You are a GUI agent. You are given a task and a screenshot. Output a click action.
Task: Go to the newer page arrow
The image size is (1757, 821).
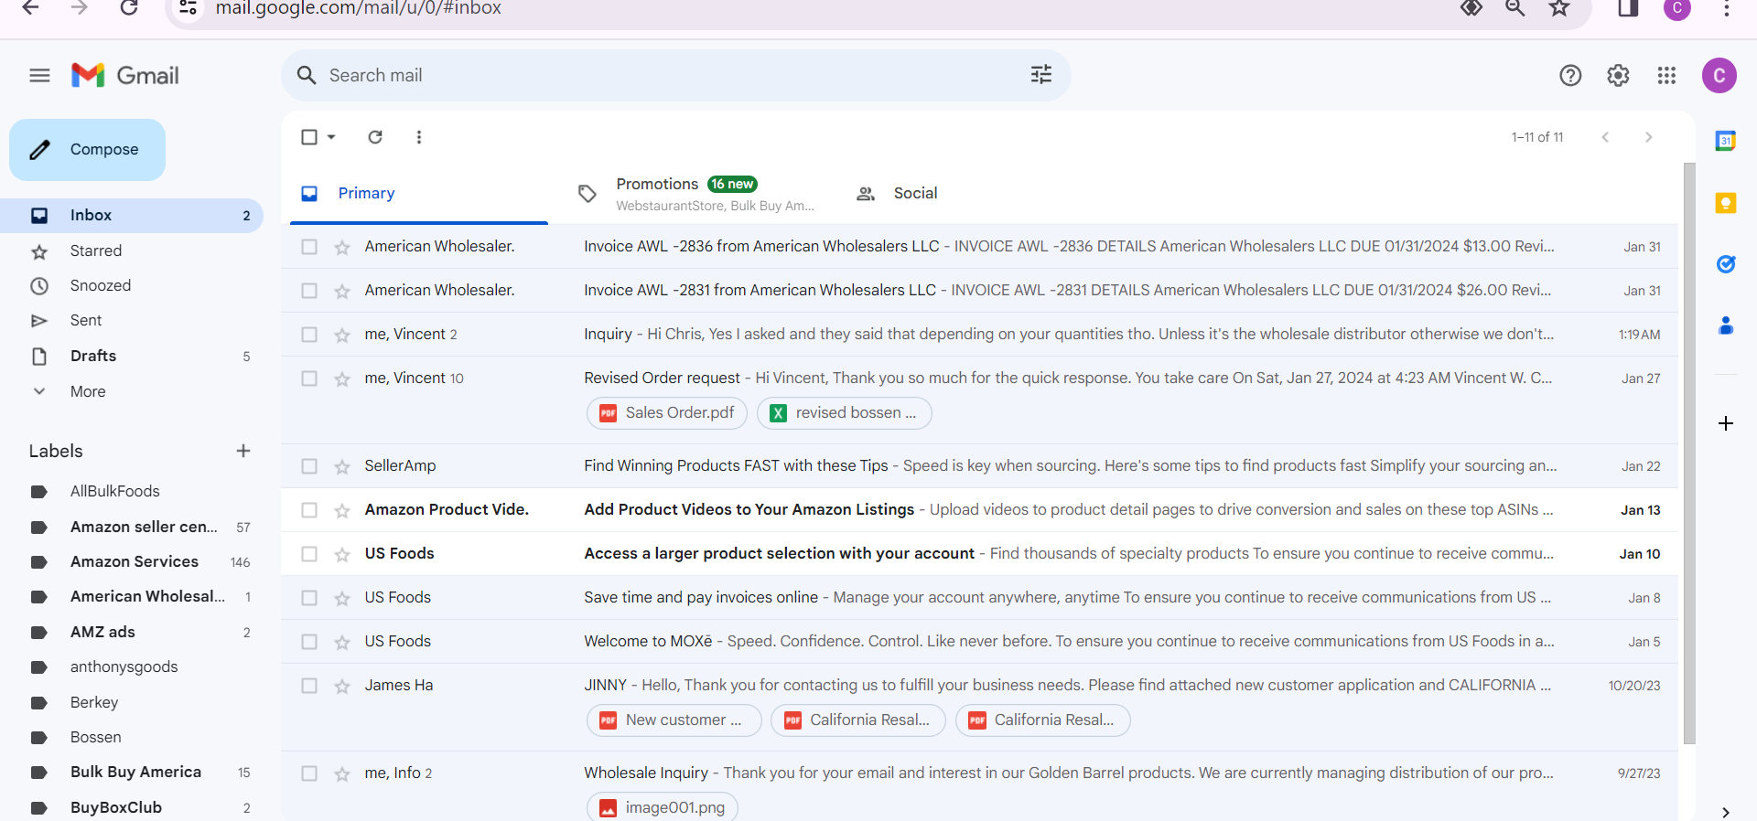coord(1605,137)
